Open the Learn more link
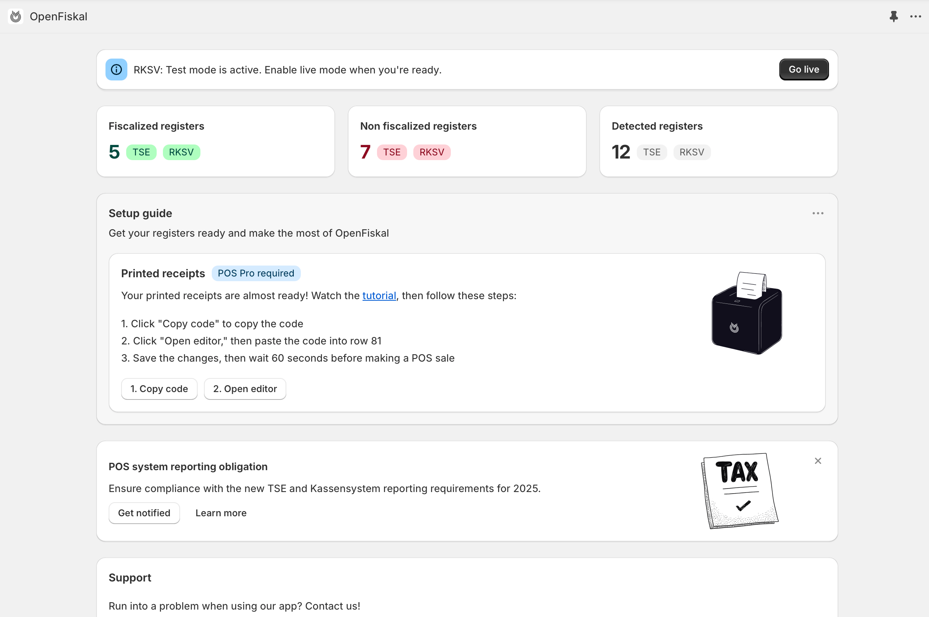This screenshot has width=929, height=617. click(x=221, y=513)
